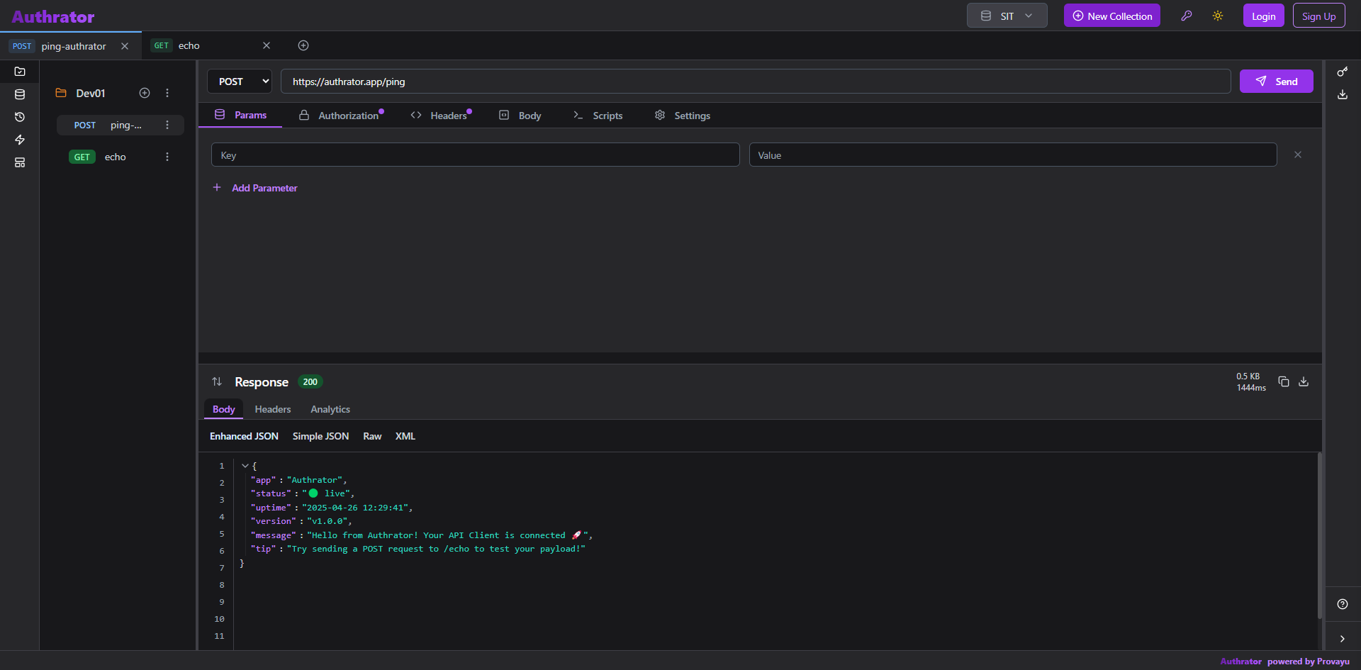Open the POST method dropdown
Screen dimensions: 1361x670
240,82
